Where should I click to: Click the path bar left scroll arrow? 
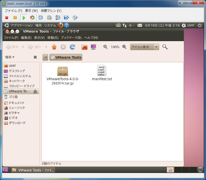point(45,57)
